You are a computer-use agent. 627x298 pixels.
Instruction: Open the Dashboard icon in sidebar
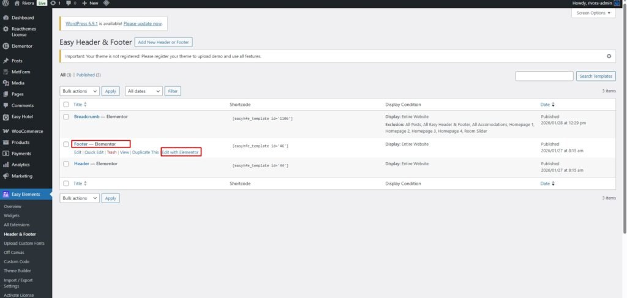[6, 18]
